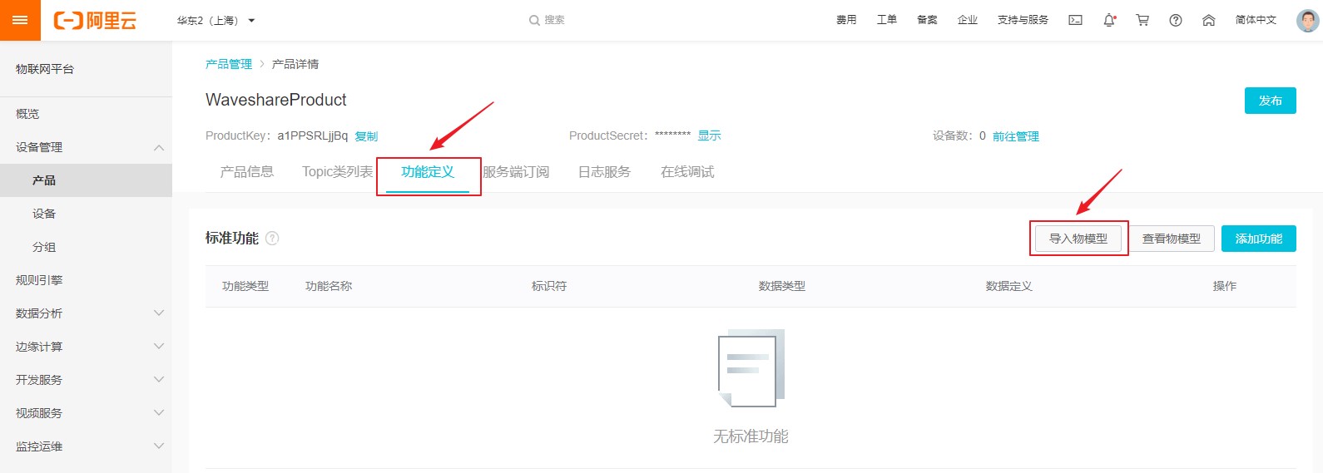Click the empty-state document icon
Screen dimensions: 1323x473
[751, 367]
